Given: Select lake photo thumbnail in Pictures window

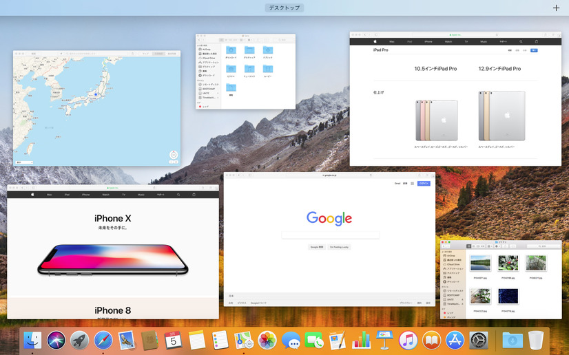Looking at the screenshot, I should pyautogui.click(x=480, y=263).
